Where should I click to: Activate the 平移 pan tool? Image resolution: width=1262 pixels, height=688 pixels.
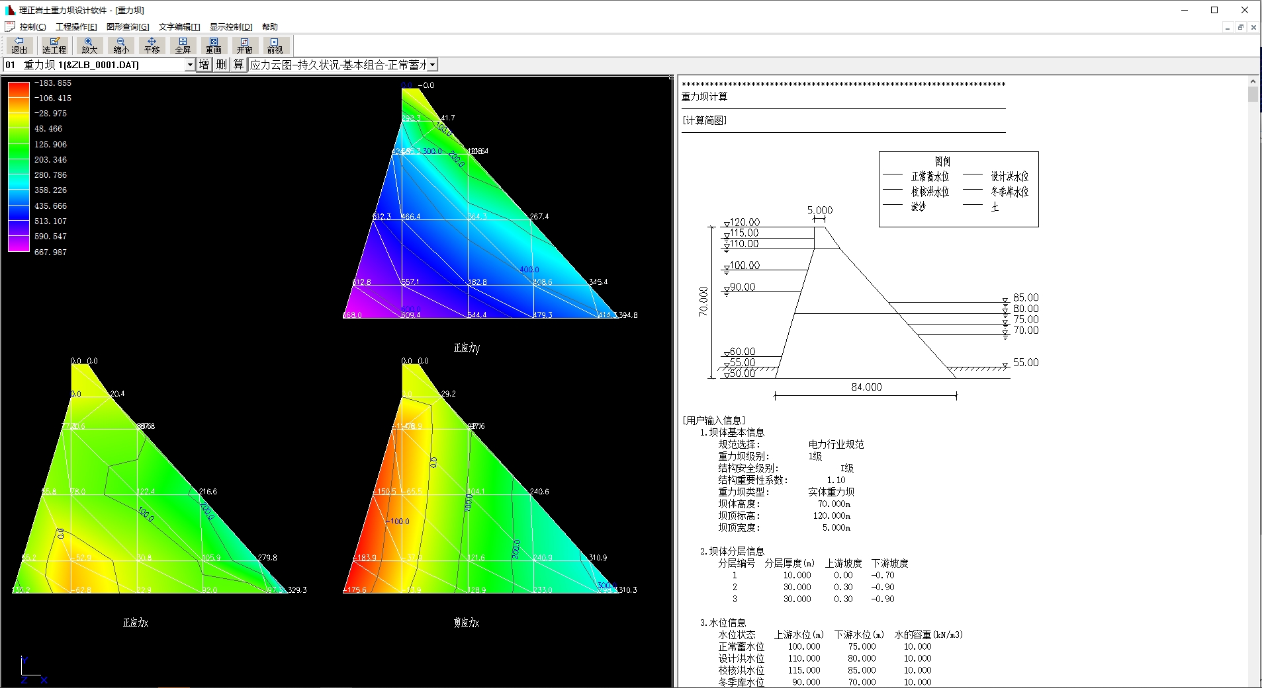(x=152, y=45)
